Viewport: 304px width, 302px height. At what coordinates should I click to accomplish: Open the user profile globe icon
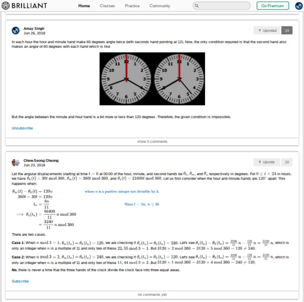pyautogui.click(x=298, y=6)
